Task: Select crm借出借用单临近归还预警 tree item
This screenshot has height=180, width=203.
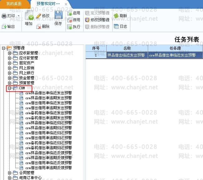Action: (x=49, y=133)
